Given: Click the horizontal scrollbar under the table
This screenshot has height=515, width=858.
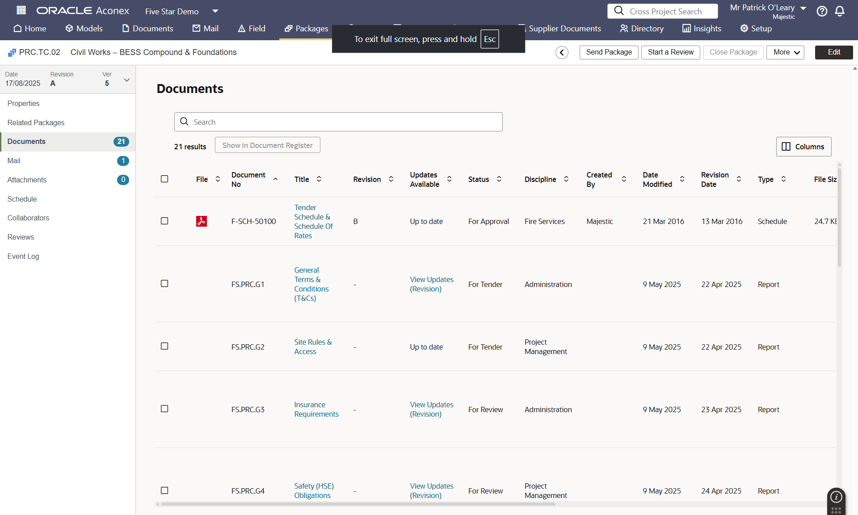Looking at the screenshot, I should (357, 504).
